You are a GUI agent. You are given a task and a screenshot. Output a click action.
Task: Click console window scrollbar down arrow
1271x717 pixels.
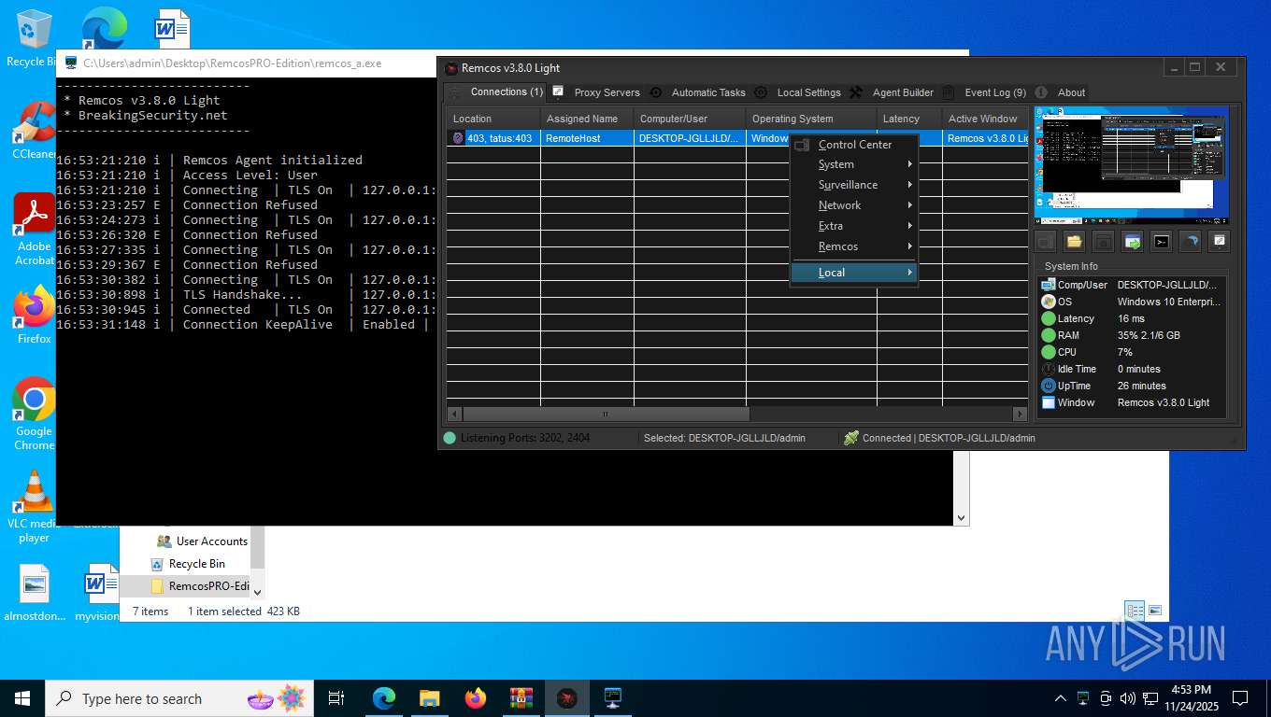click(x=961, y=517)
